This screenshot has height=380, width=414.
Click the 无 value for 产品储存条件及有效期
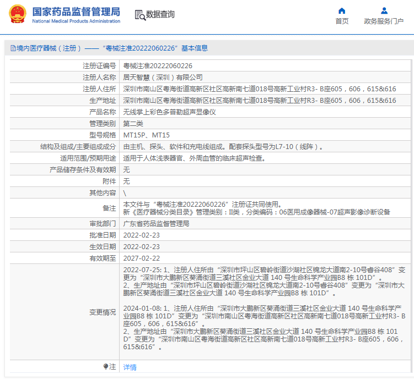coord(126,170)
